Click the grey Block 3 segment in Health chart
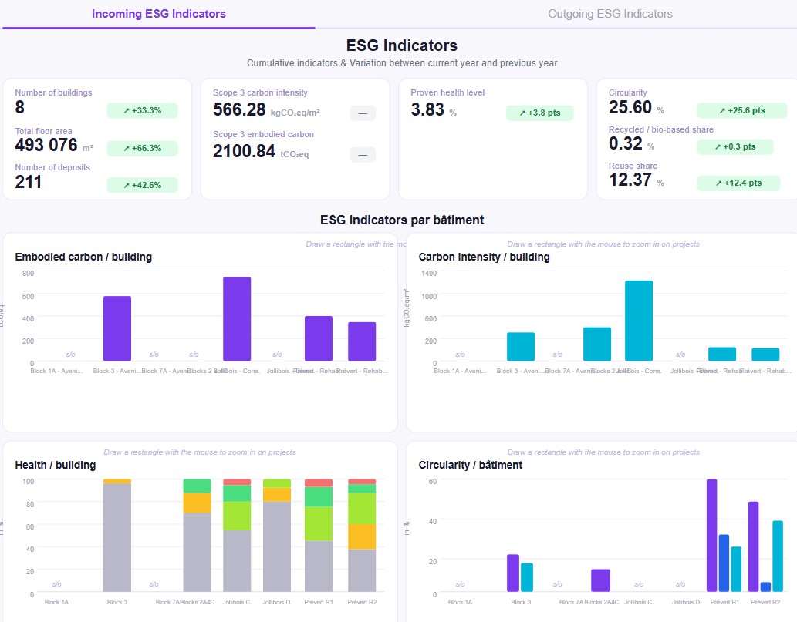Screen dimensions: 797x622 [117, 537]
